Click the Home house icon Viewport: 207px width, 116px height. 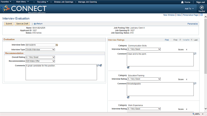pyautogui.click(x=182, y=2)
